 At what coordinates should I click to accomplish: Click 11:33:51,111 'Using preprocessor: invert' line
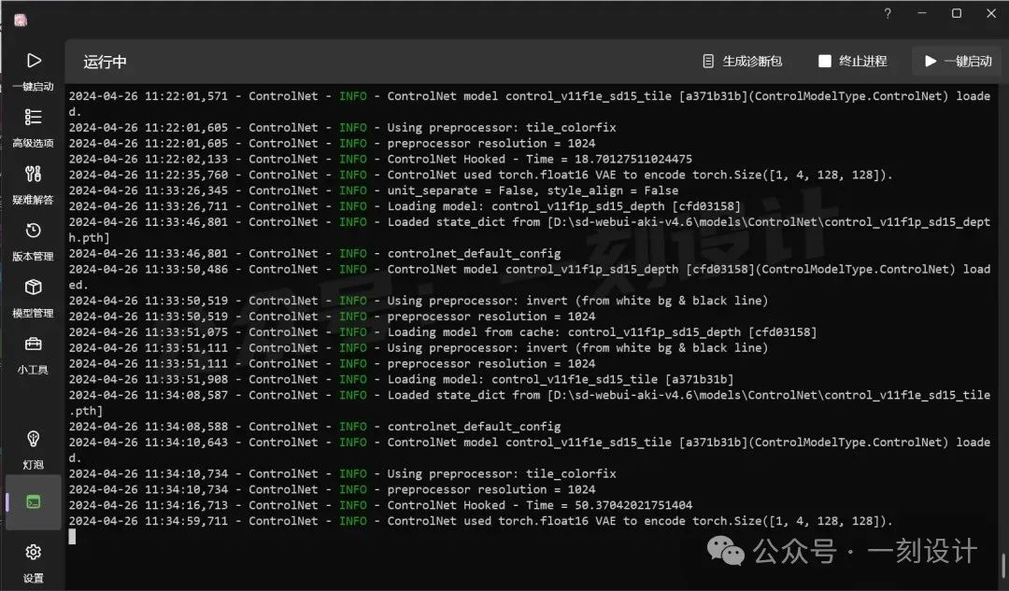tap(419, 348)
